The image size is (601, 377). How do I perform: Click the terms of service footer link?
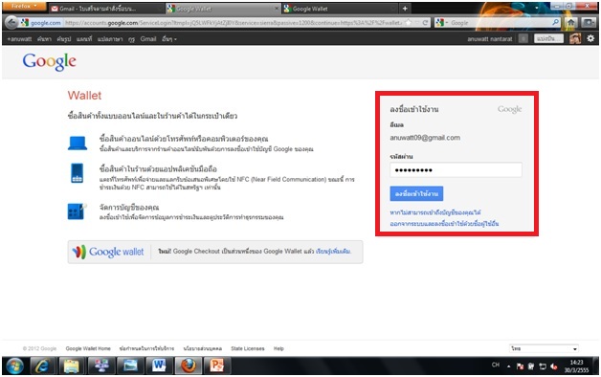tap(146, 348)
